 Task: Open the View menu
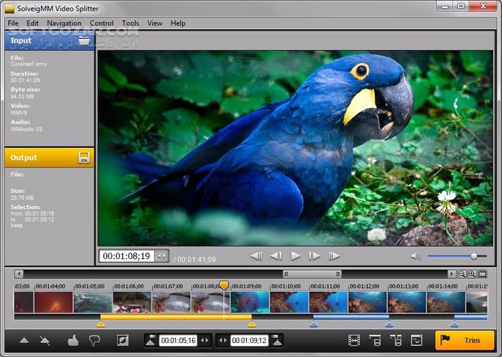(x=155, y=23)
